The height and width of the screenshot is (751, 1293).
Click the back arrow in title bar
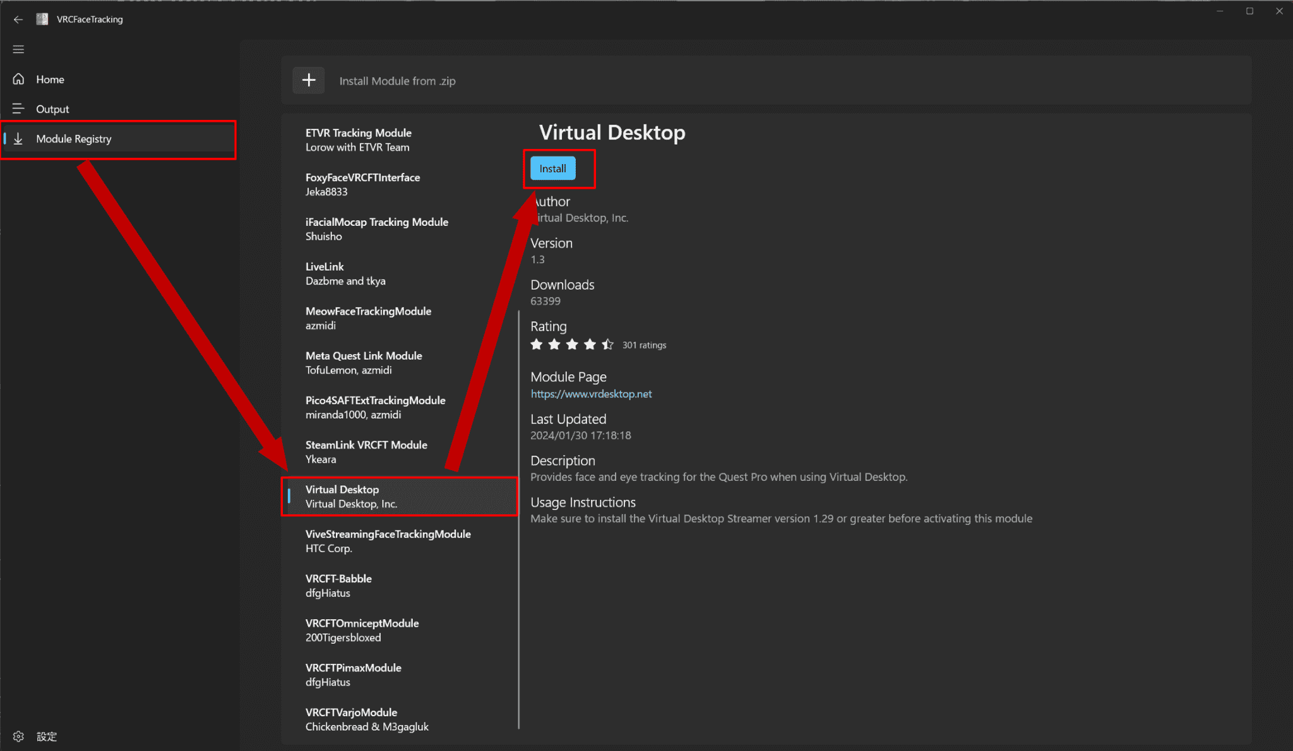[18, 20]
